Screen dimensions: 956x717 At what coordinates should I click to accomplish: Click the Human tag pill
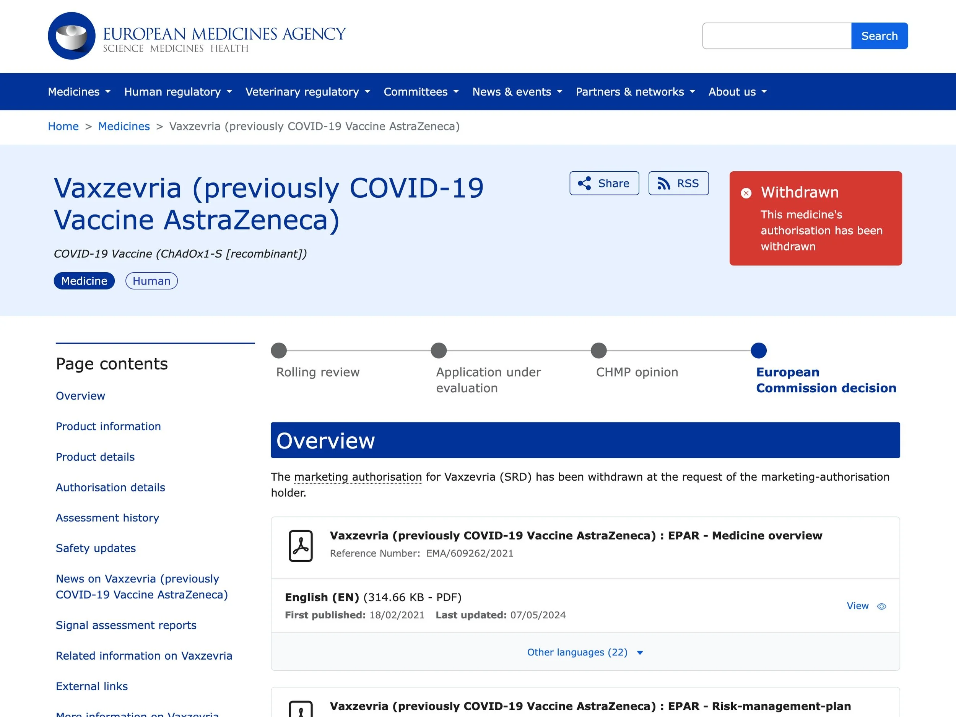click(151, 281)
